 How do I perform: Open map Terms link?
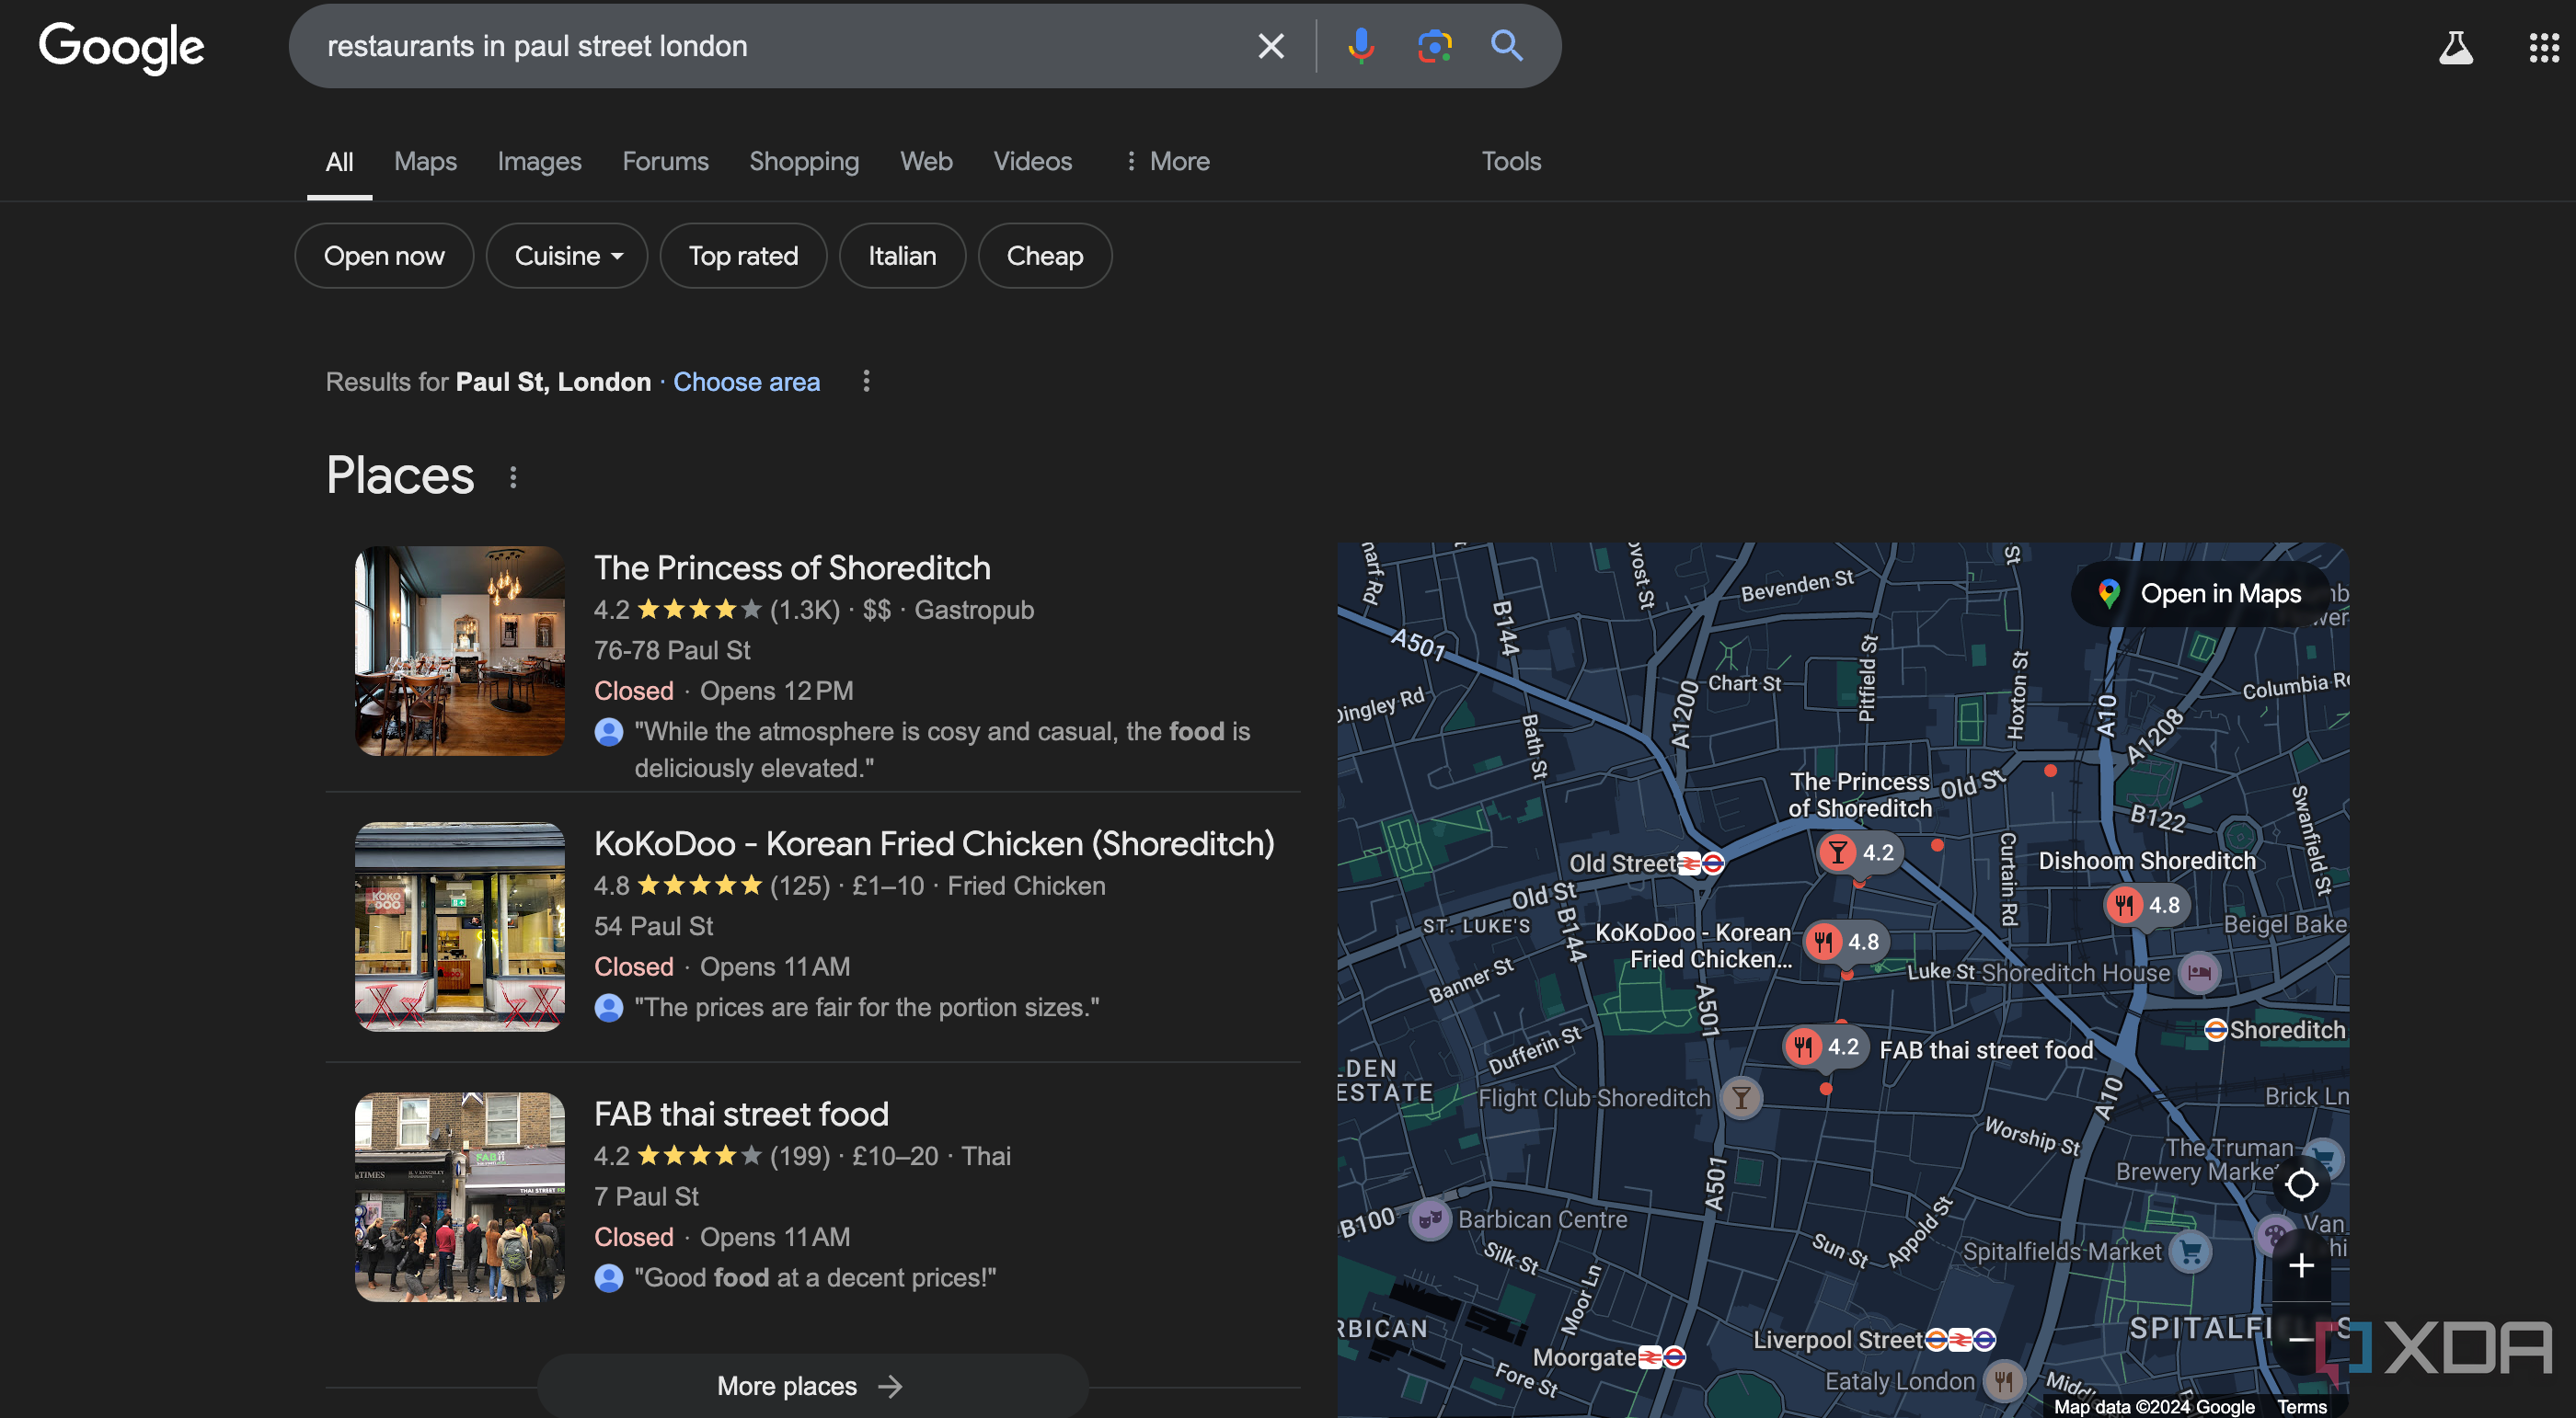pyautogui.click(x=2301, y=1407)
